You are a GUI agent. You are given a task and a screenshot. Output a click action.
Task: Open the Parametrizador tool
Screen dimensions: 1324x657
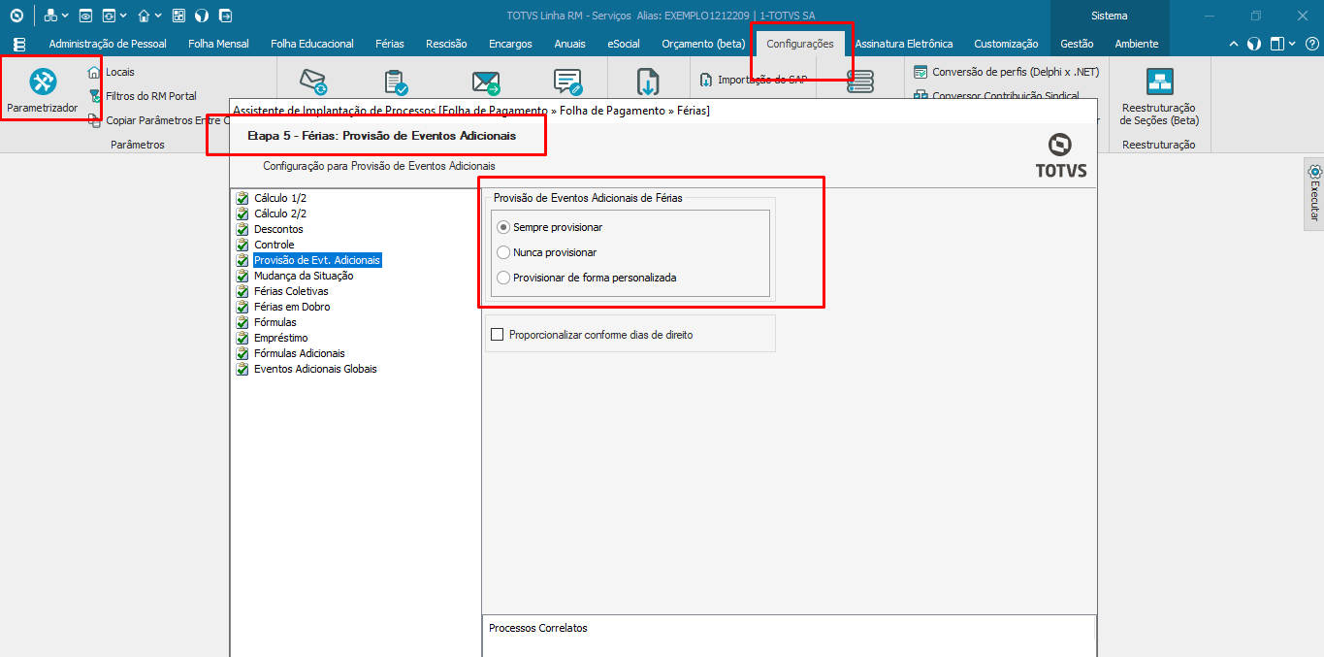(43, 89)
